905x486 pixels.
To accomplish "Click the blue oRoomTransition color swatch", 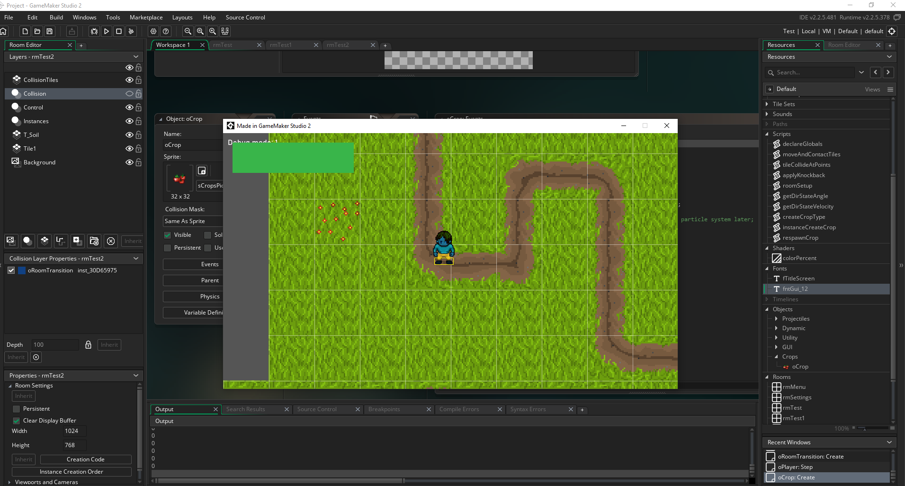I will click(x=22, y=270).
